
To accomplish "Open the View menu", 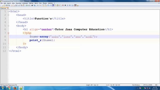I will tap(13, 3).
